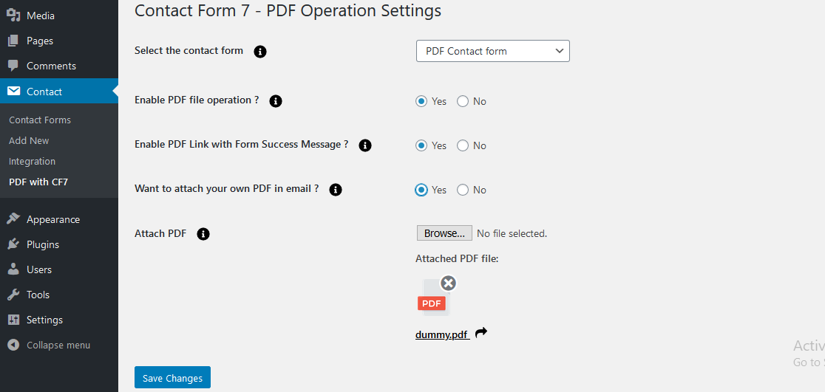Open the dummy.pdf link
825x392 pixels.
[x=441, y=334]
